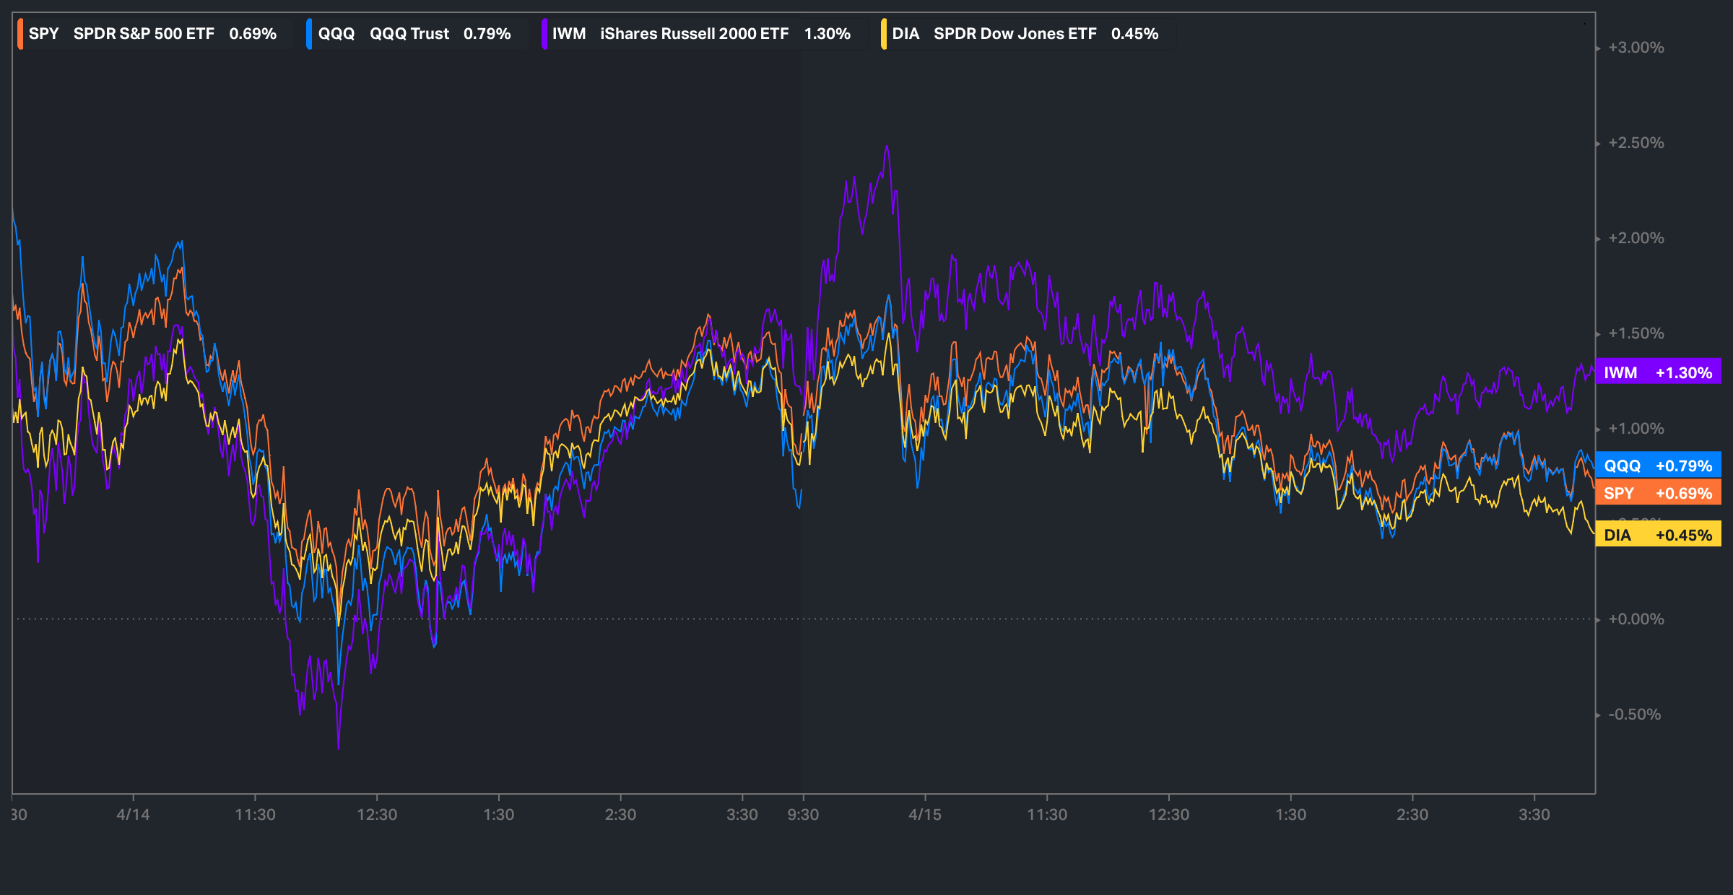Click the yellow DIA legend color marker
Viewport: 1733px width, 895px height.
(x=884, y=34)
